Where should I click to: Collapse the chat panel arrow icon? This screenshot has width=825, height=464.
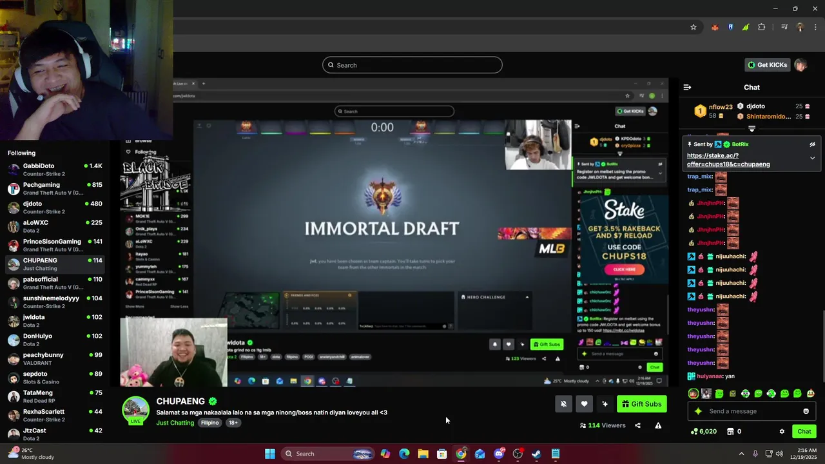[x=687, y=87]
